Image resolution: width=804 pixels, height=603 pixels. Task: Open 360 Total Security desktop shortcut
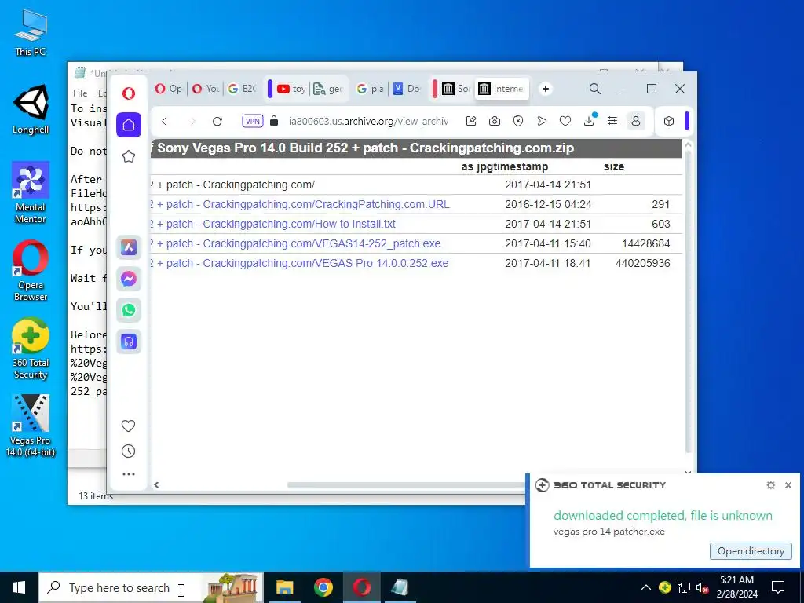(x=31, y=349)
